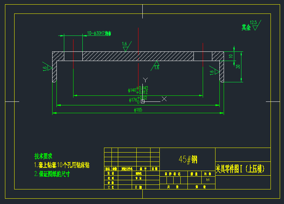Select the title 夹具零件图I（上压模）

(240, 169)
